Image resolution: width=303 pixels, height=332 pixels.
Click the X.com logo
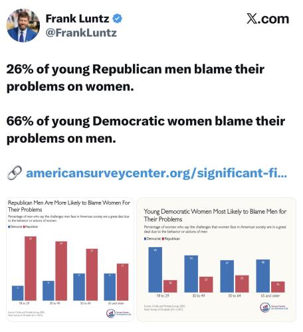268,19
